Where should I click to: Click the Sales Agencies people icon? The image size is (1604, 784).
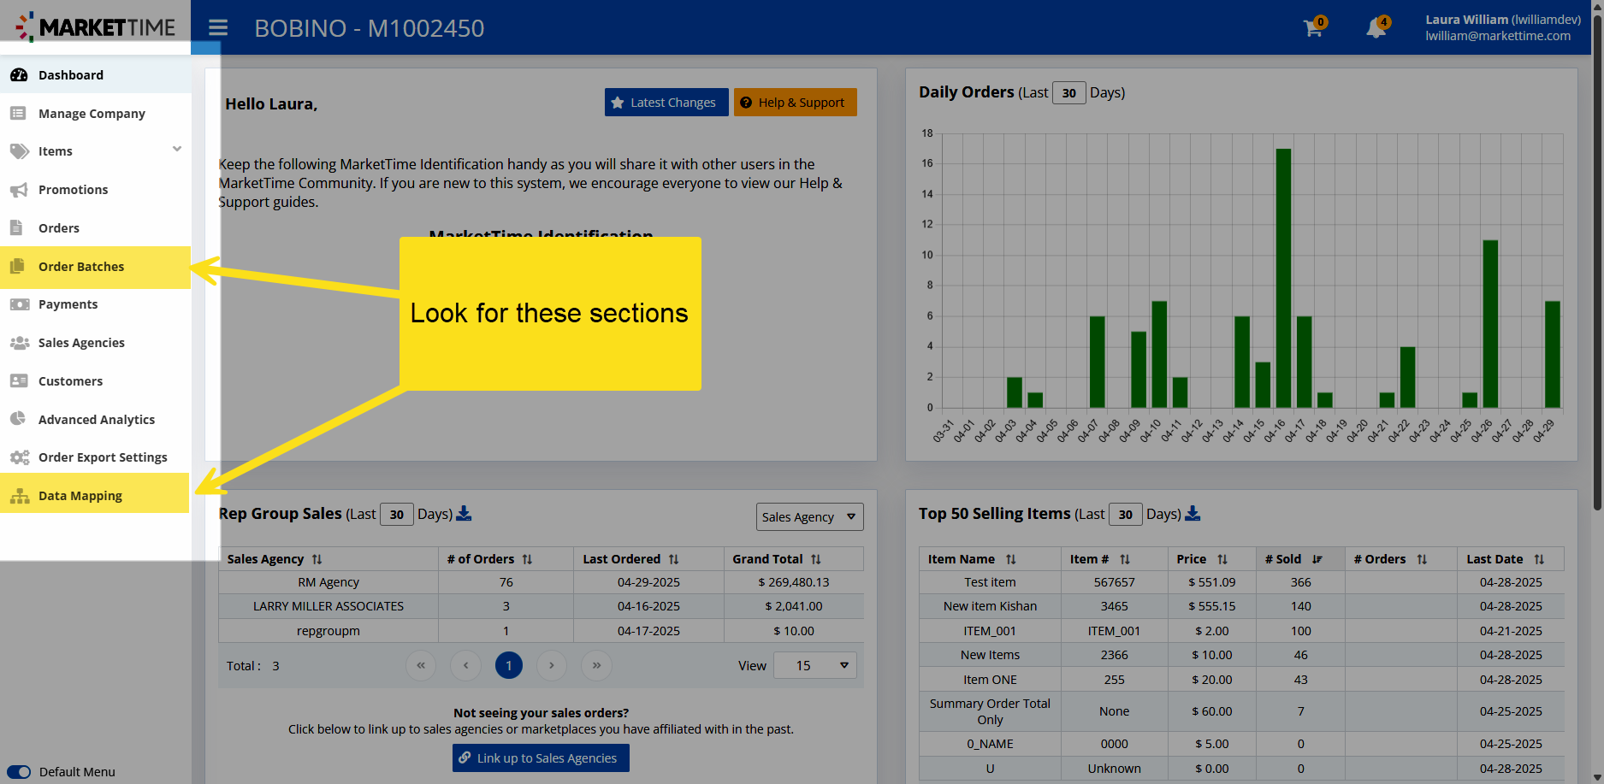(x=19, y=343)
